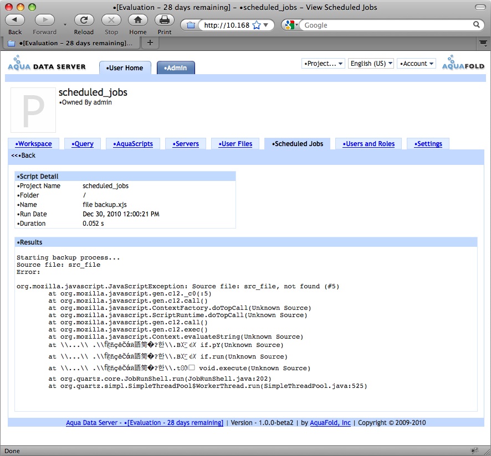
Task: Go back using the browser Back arrow
Action: (15, 20)
